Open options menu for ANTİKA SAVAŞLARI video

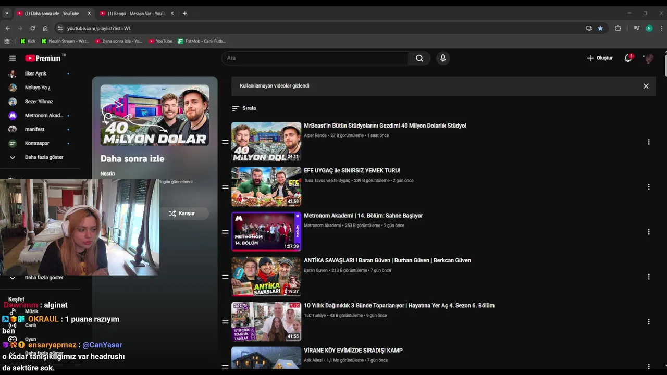(649, 277)
